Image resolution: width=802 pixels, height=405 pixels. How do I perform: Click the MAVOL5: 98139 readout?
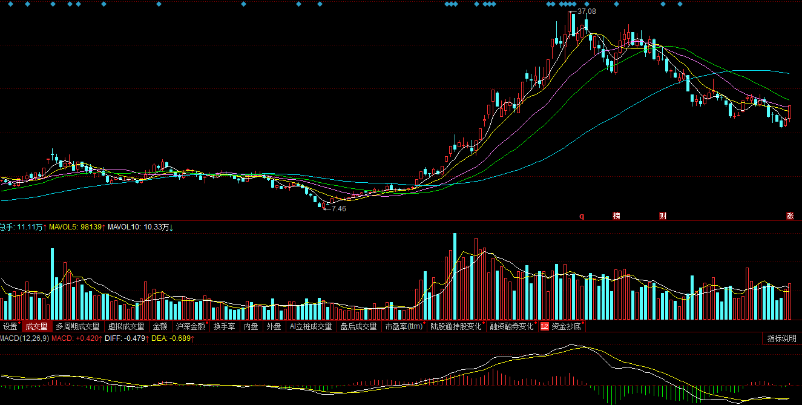click(x=78, y=227)
